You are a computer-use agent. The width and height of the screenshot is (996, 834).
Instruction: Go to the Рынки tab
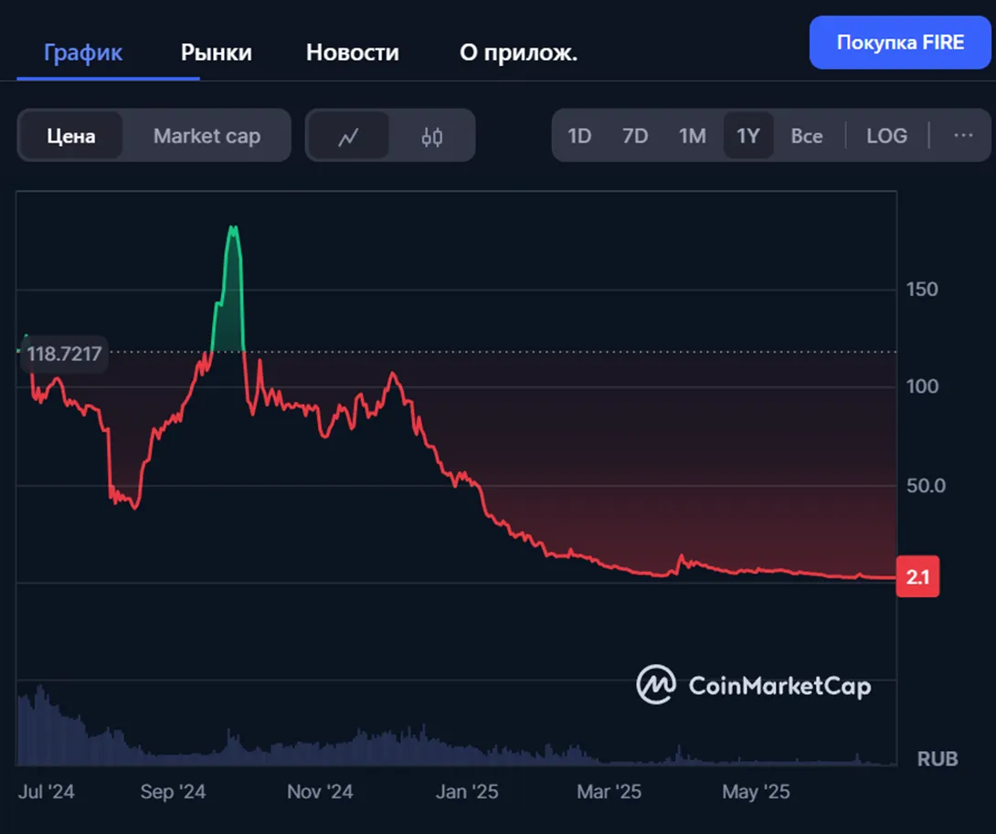[216, 53]
